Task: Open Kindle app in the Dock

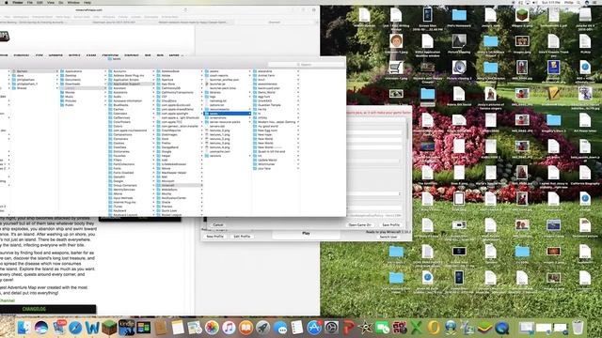Action: pos(126,328)
